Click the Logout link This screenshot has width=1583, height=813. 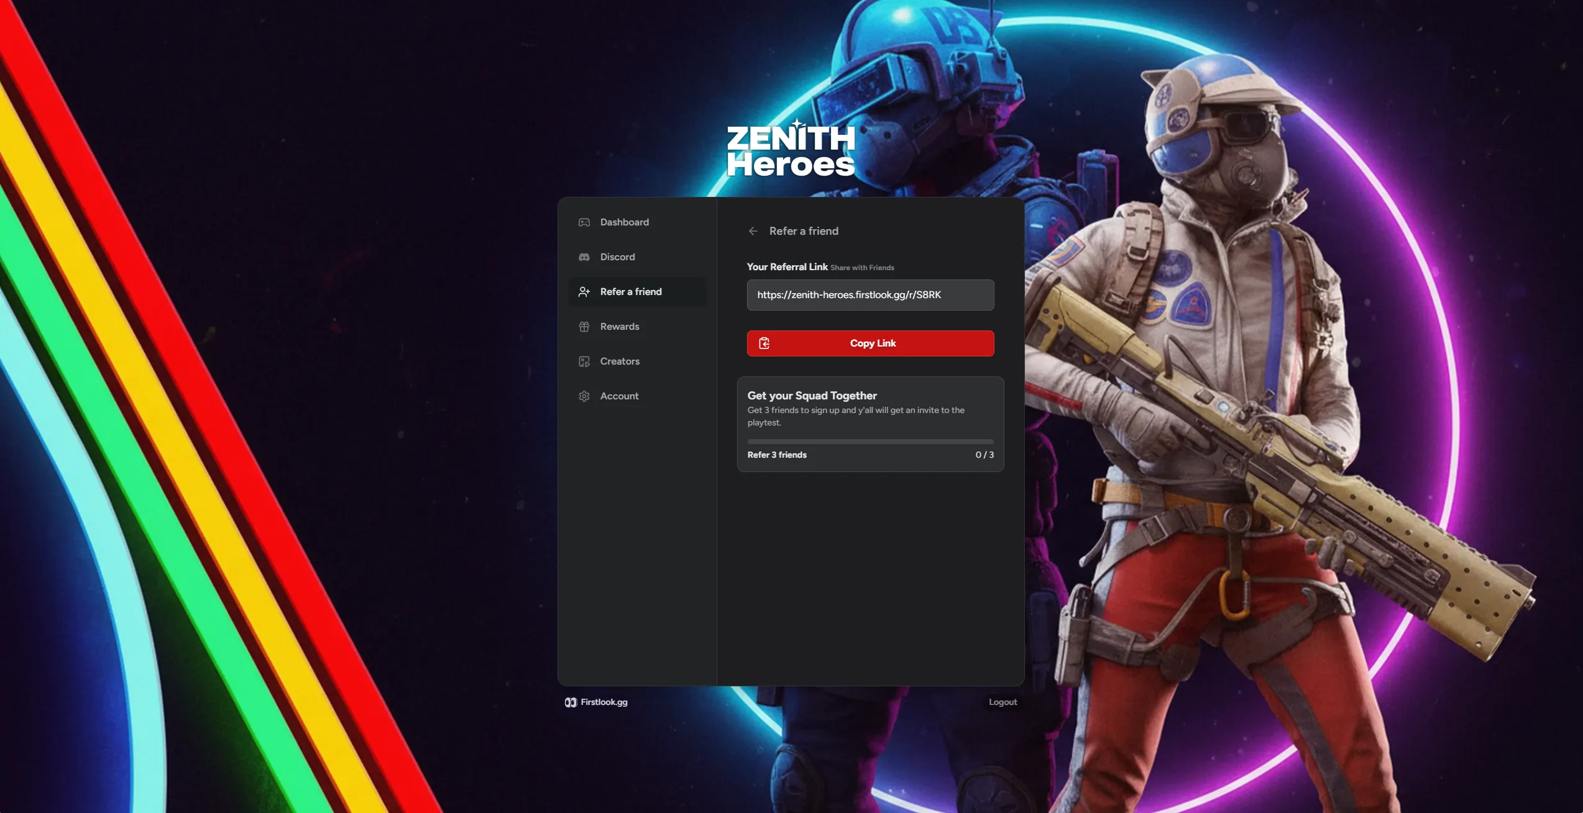coord(1002,702)
